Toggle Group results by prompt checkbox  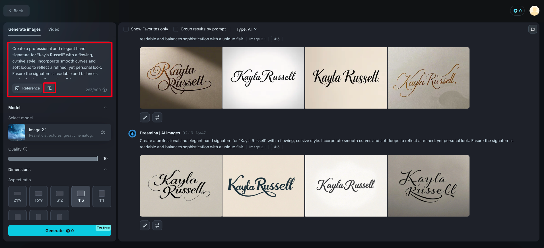pyautogui.click(x=176, y=29)
